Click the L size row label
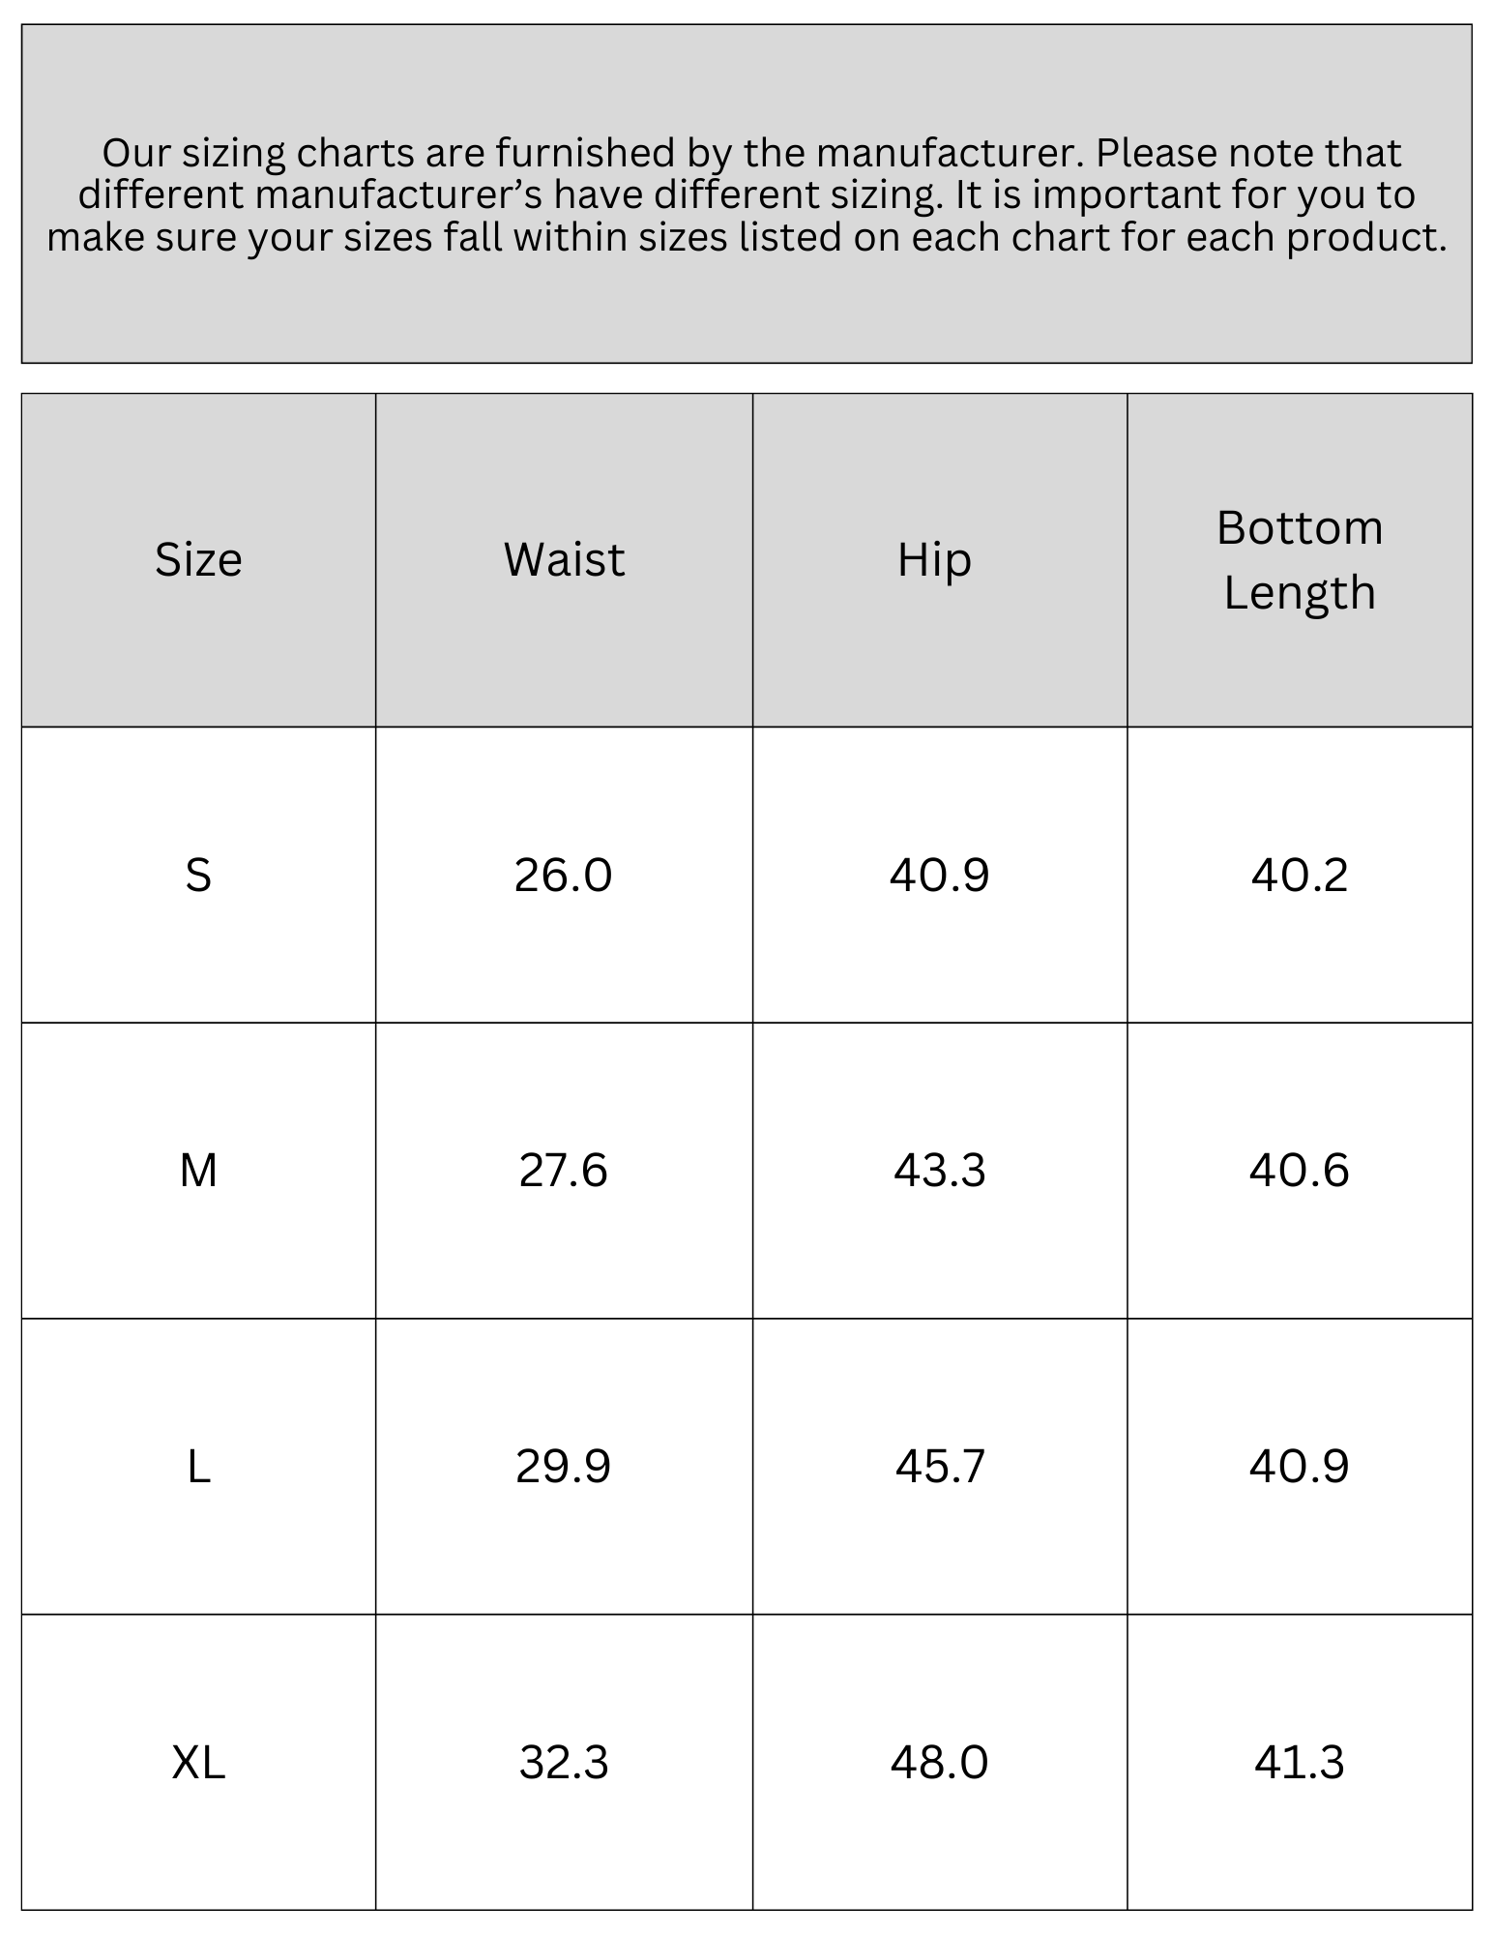This screenshot has width=1494, height=1935. tap(198, 1466)
